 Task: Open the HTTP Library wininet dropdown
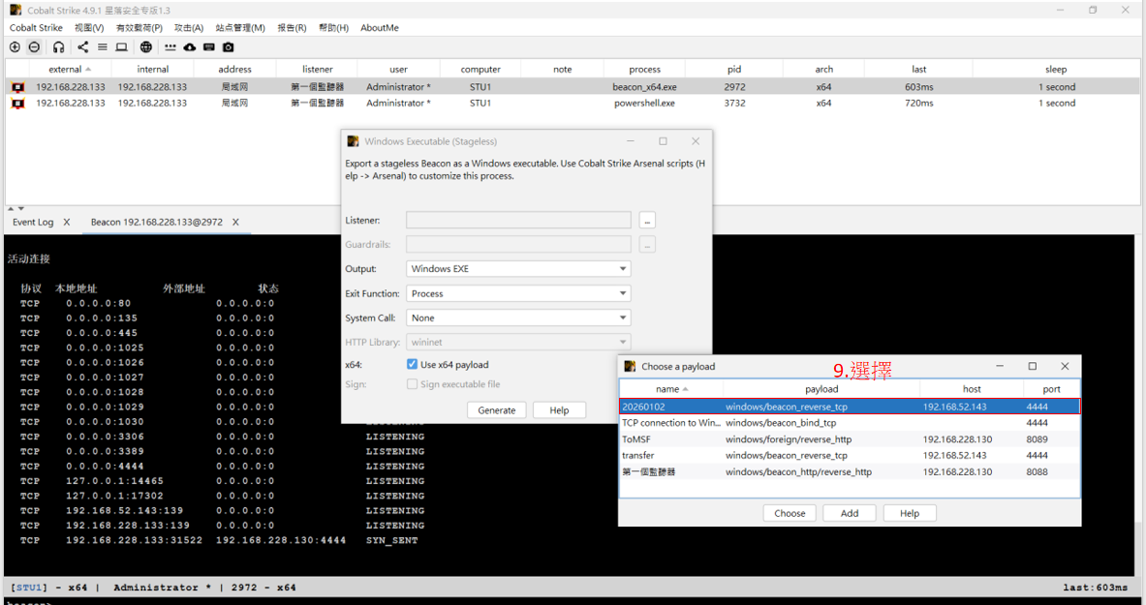click(518, 342)
